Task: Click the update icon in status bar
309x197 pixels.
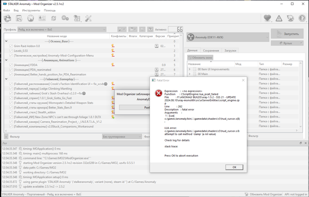Action: (247, 194)
